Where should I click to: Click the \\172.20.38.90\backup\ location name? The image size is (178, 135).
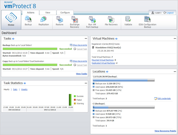(105, 77)
